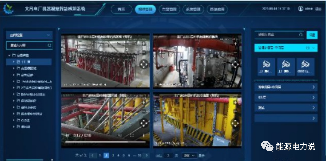The width and height of the screenshot is (326, 161).
Task: Zoom in on the stair railing video
Action: (143, 103)
